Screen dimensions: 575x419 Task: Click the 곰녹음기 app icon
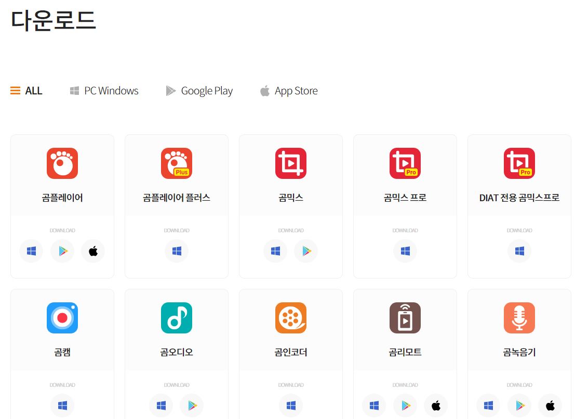click(x=519, y=318)
